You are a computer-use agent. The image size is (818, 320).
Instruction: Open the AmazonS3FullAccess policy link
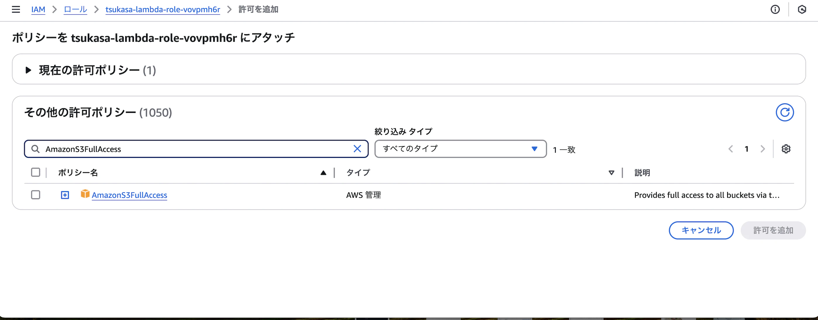129,195
